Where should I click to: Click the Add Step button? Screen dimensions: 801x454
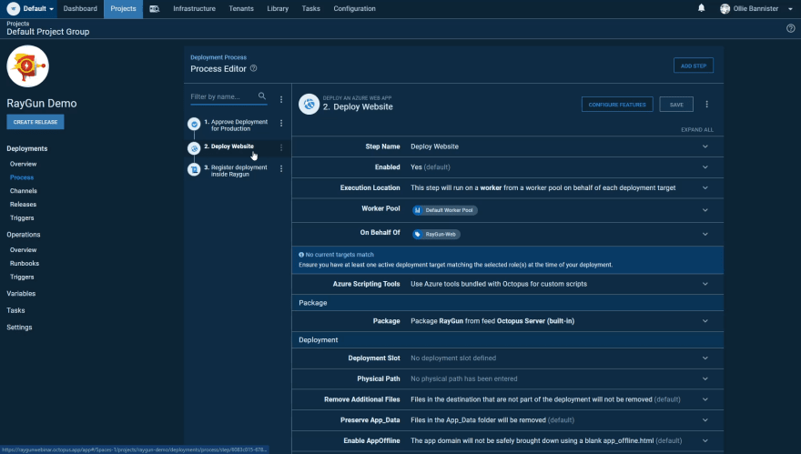tap(694, 66)
